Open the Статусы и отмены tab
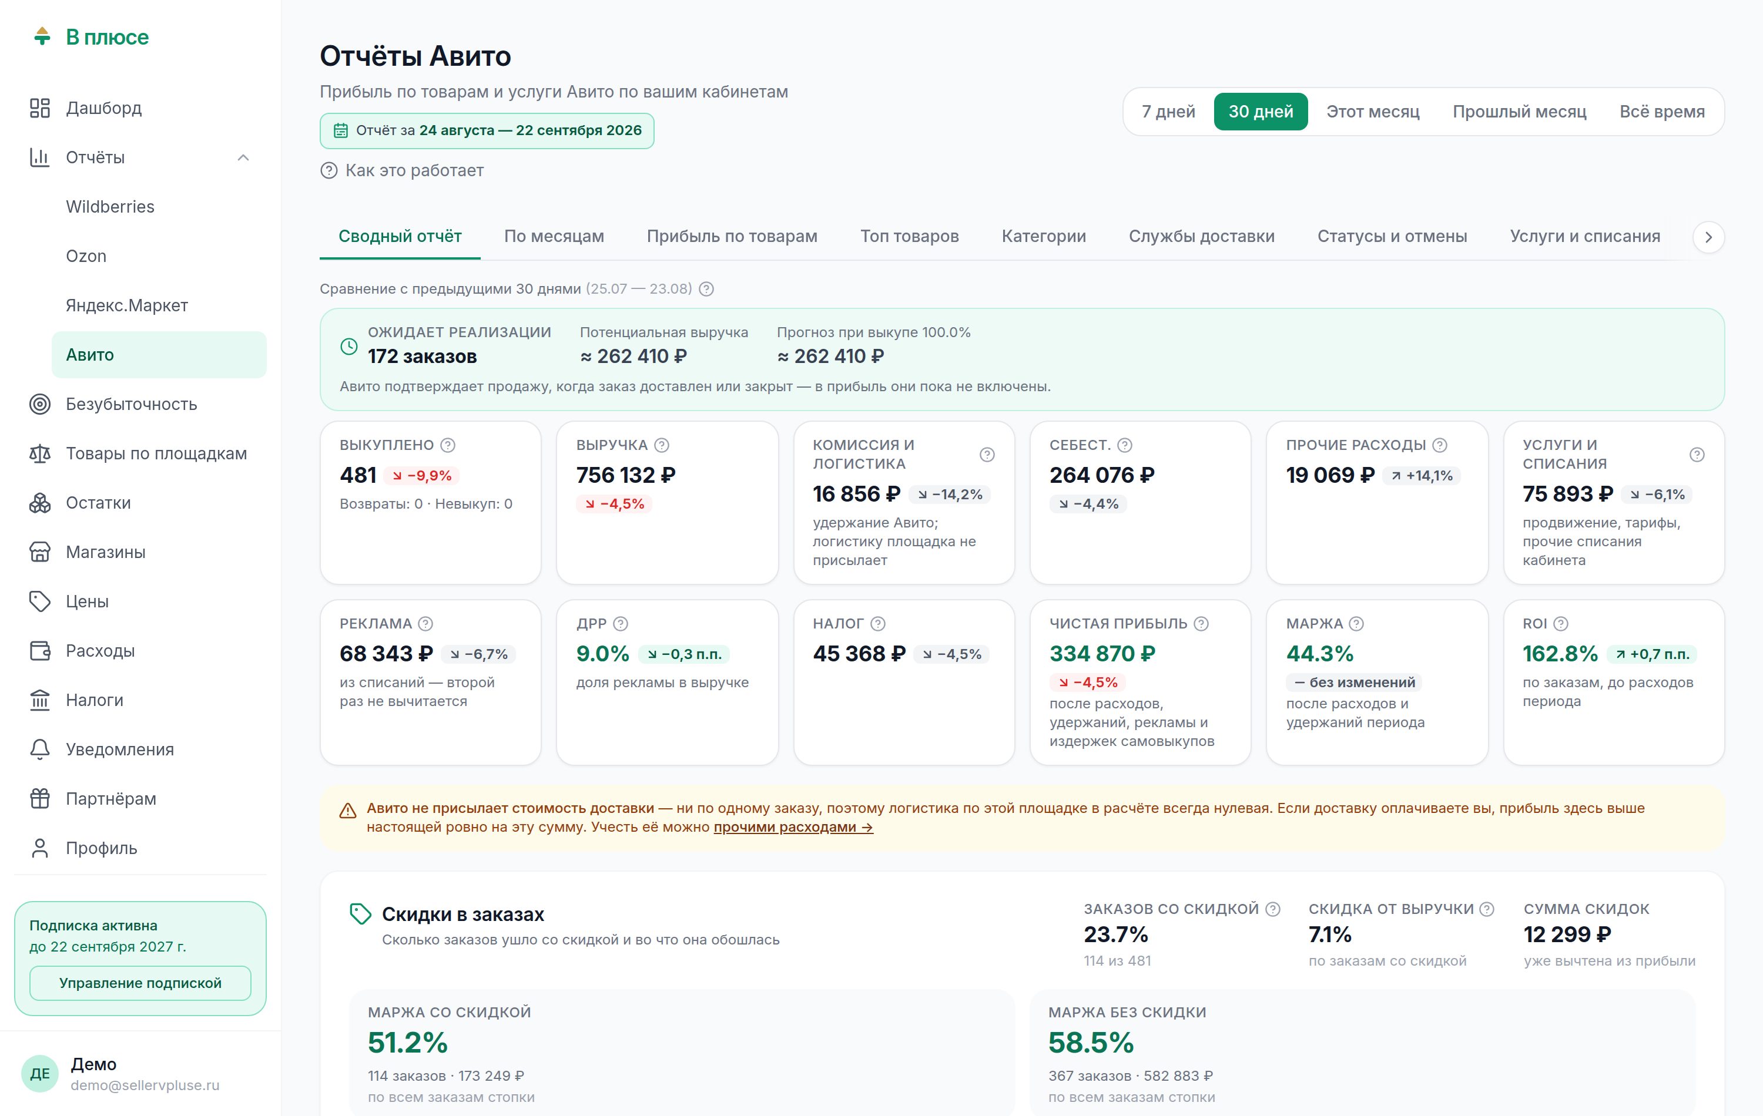 click(1393, 236)
